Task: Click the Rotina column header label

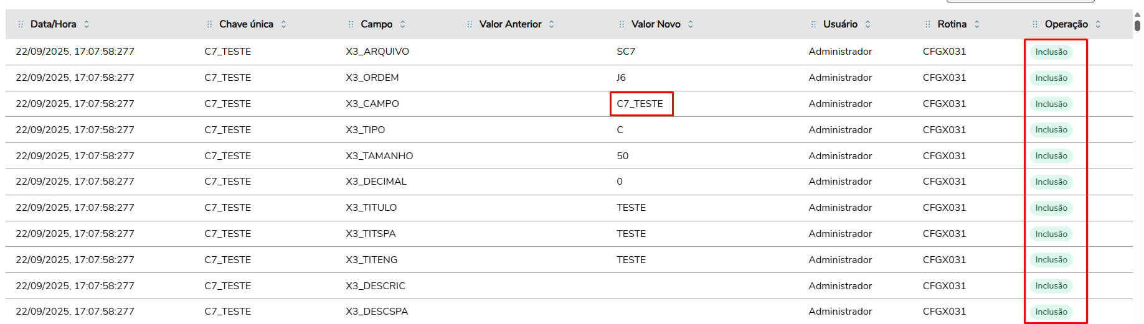Action: pyautogui.click(x=952, y=24)
